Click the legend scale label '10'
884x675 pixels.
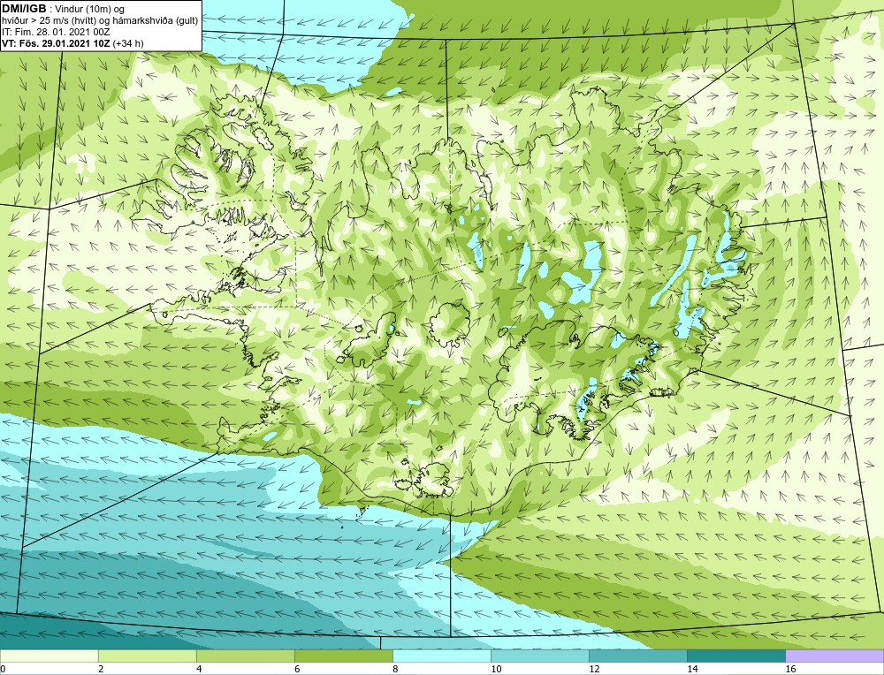tap(496, 669)
